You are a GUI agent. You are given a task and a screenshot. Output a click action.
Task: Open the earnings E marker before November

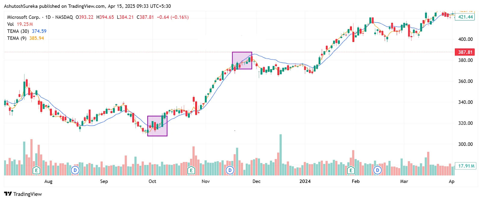[x=191, y=171]
